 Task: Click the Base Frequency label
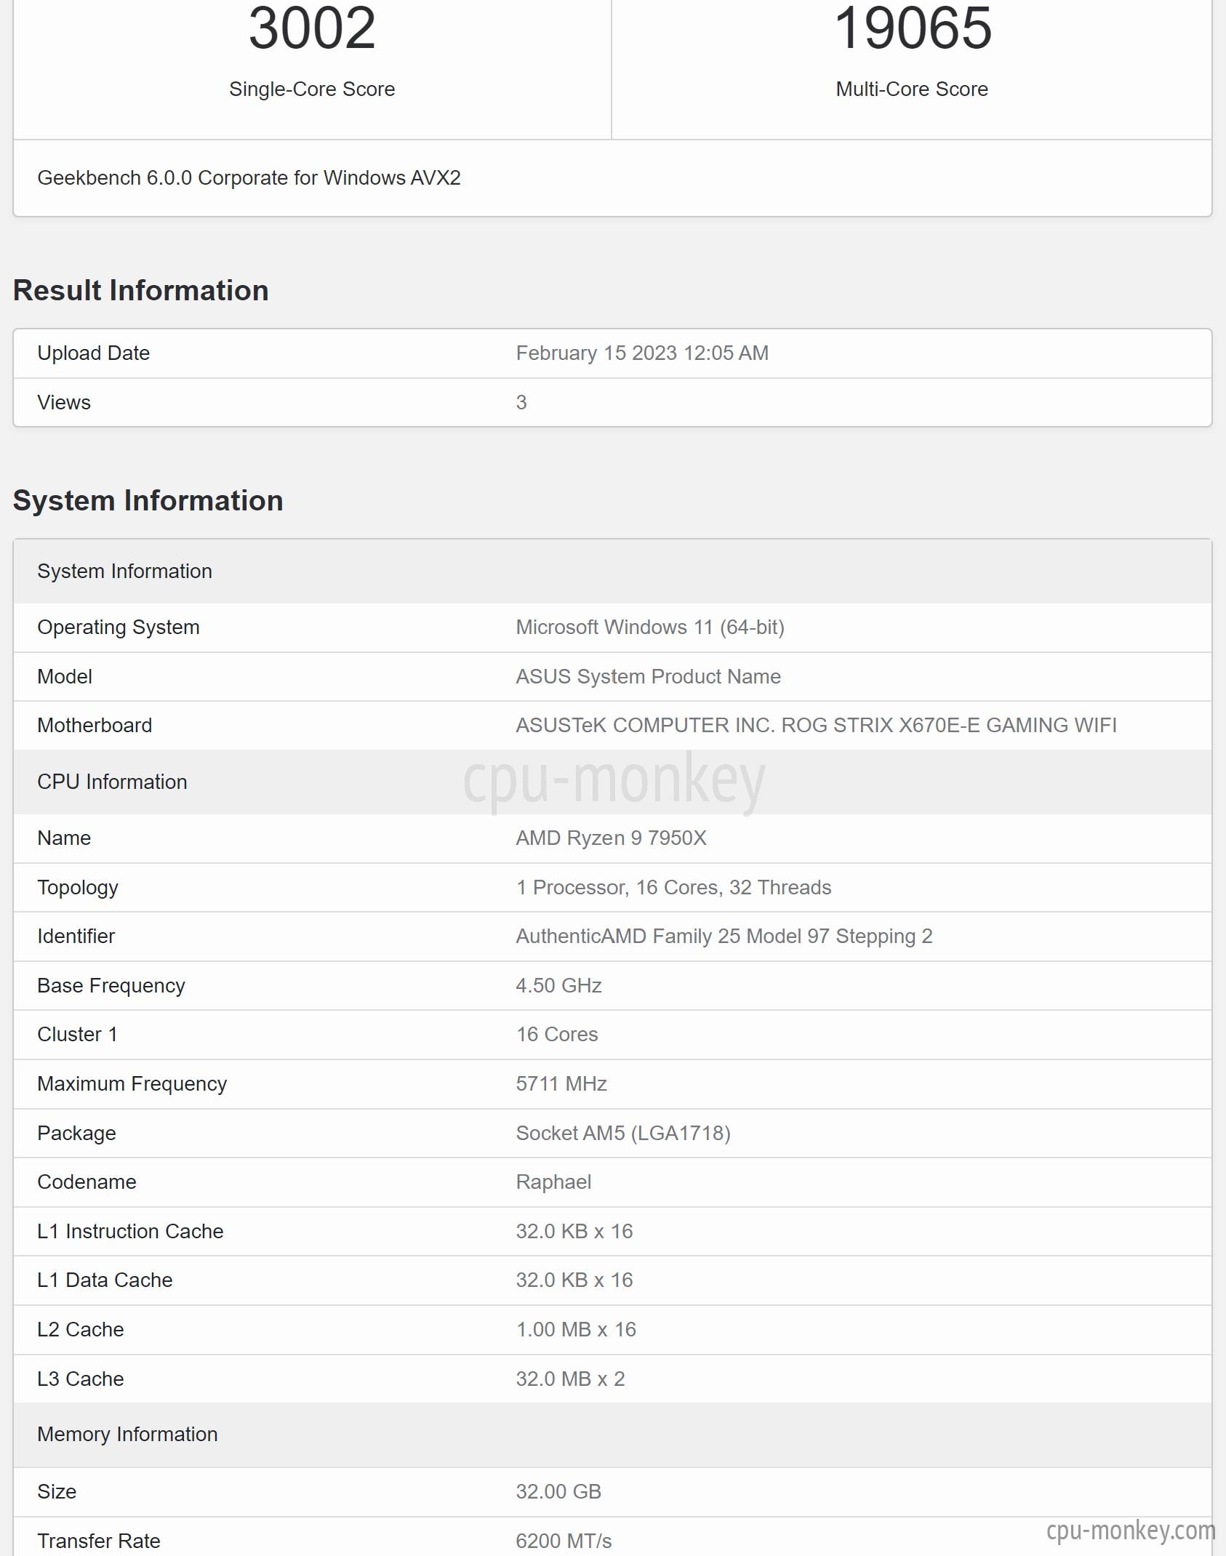111,986
